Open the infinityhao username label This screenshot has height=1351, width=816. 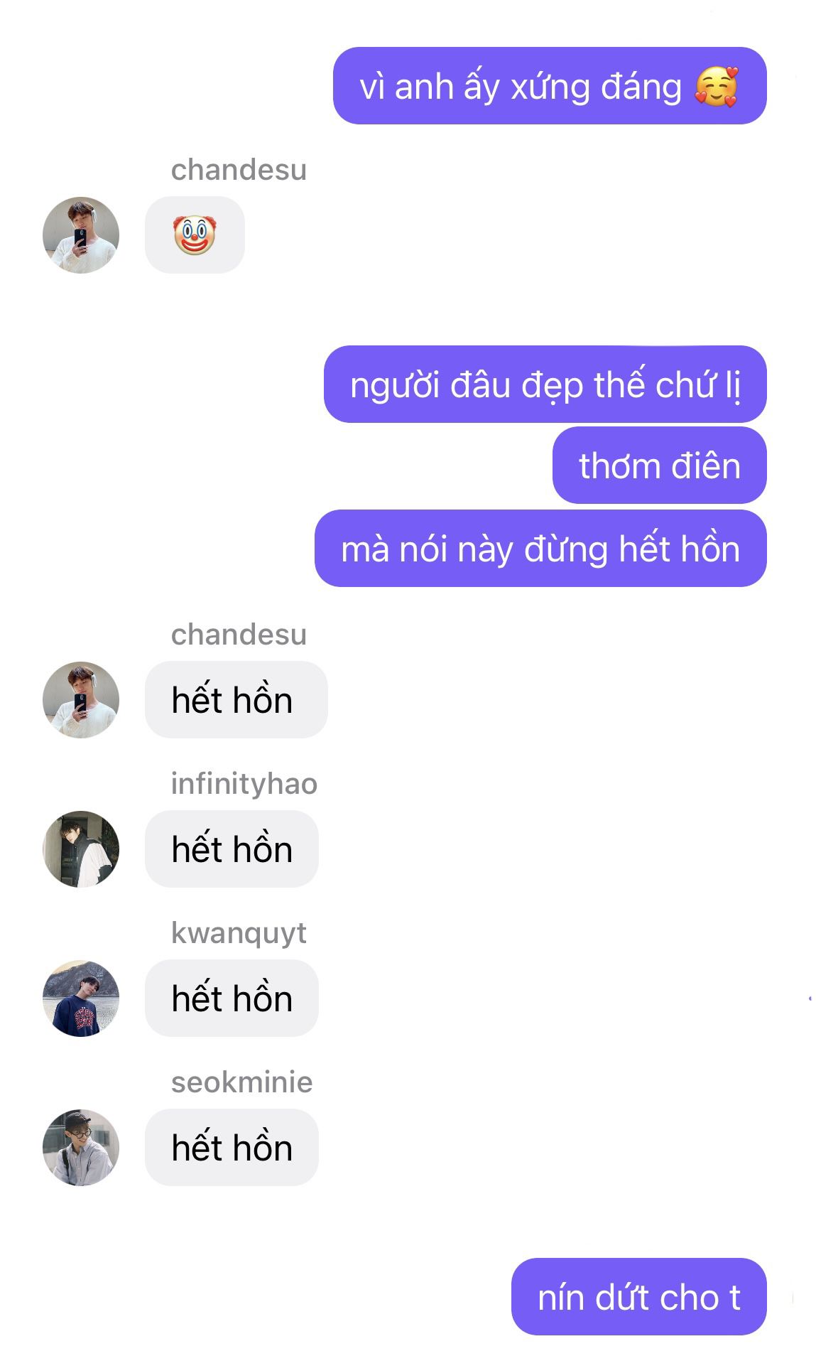[x=244, y=784]
